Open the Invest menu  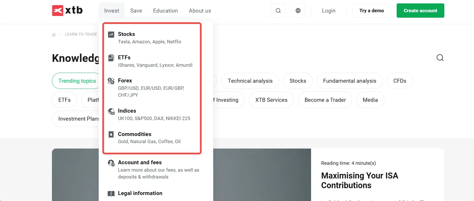pos(112,11)
